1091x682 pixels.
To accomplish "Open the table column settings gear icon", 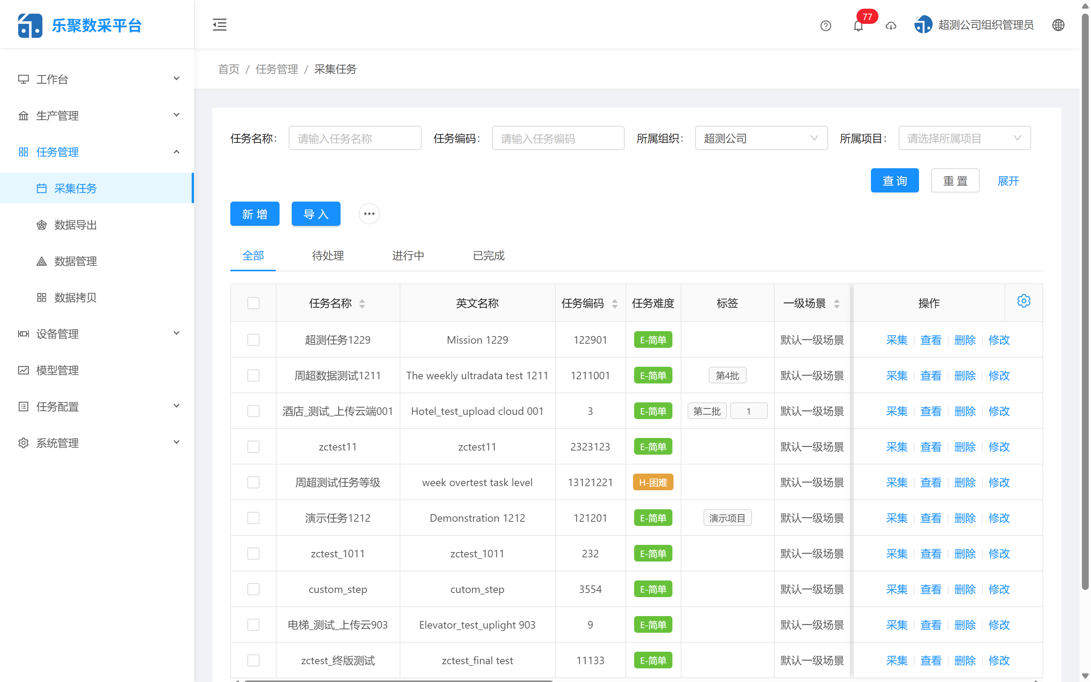I will pyautogui.click(x=1024, y=300).
